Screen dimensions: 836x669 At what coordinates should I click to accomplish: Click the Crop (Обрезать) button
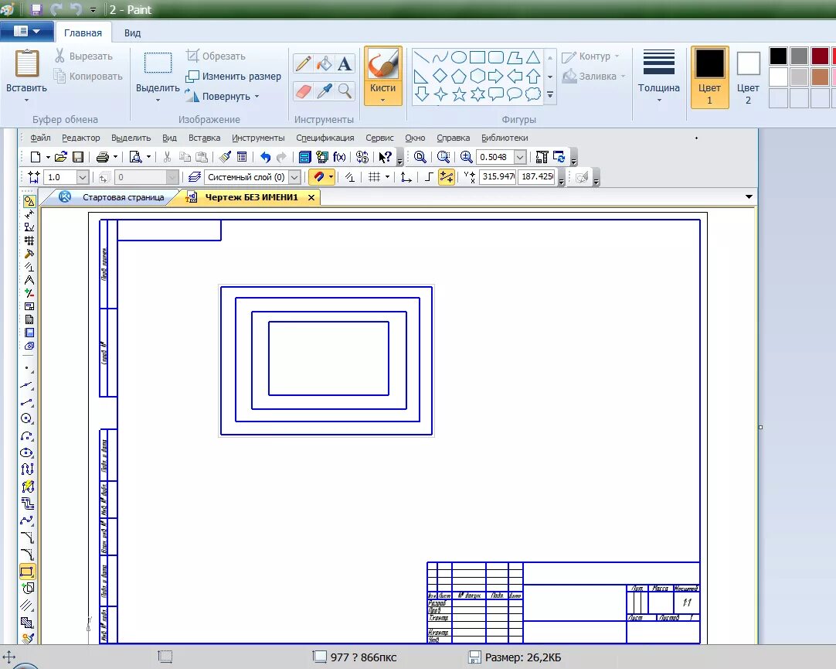click(x=216, y=56)
